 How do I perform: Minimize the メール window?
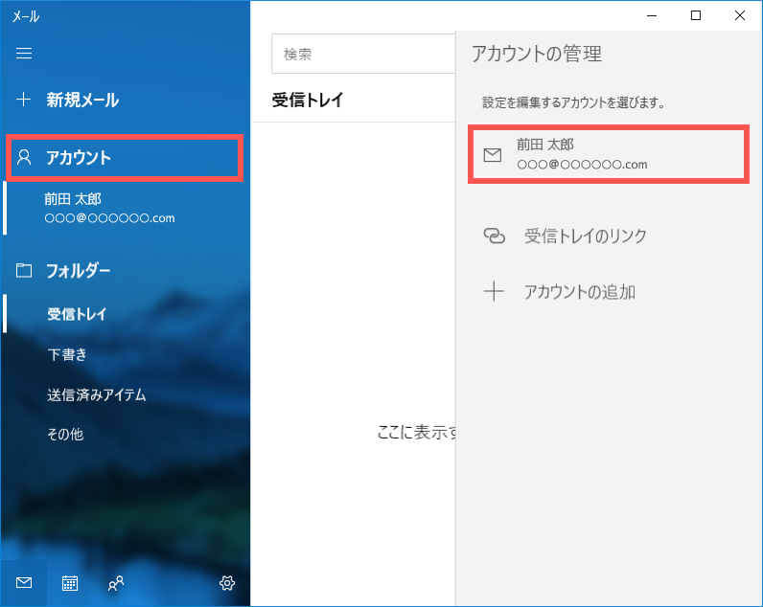click(x=652, y=15)
